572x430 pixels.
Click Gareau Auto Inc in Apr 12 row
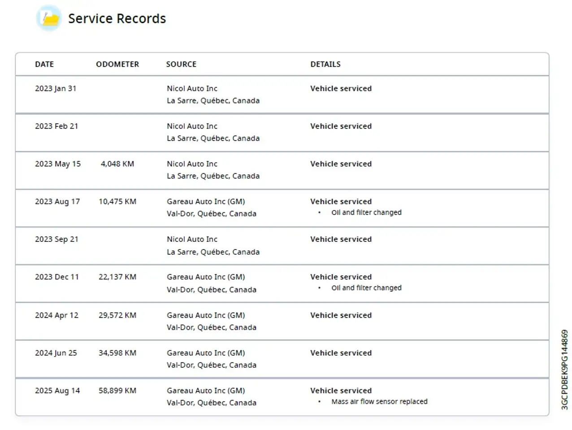click(x=206, y=315)
